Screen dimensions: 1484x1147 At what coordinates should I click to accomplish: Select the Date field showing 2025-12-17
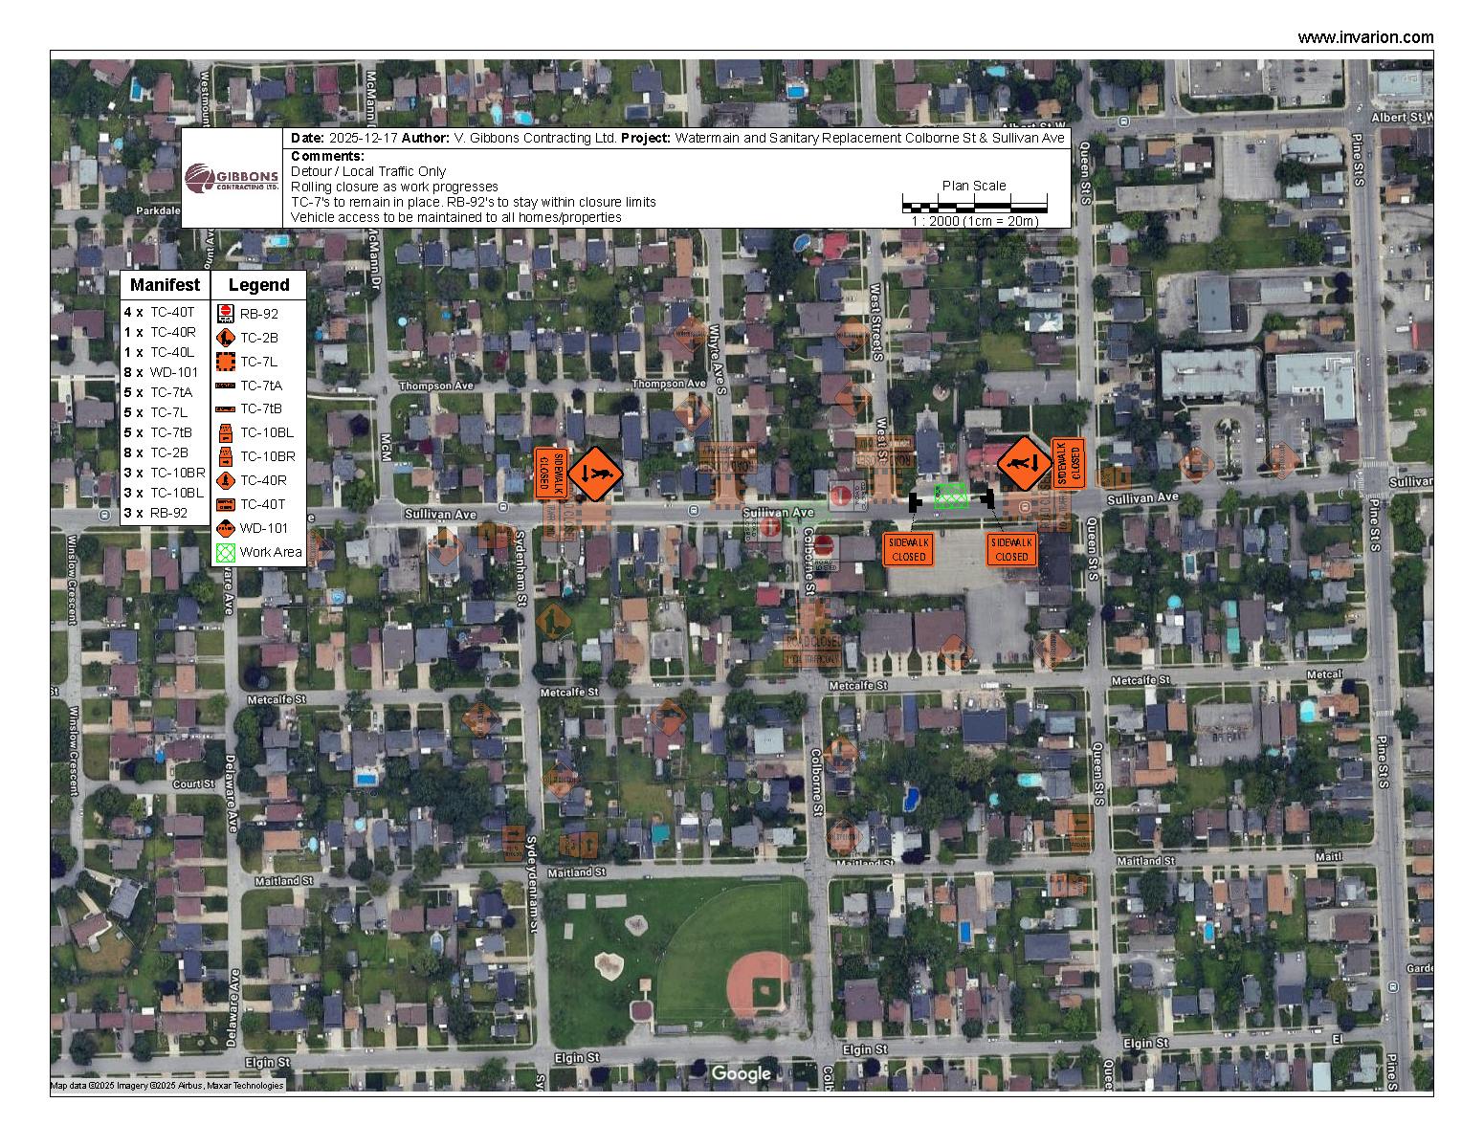coord(364,137)
